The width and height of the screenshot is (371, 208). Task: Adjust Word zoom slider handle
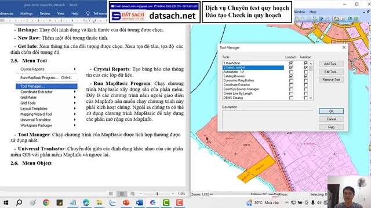[157, 194]
